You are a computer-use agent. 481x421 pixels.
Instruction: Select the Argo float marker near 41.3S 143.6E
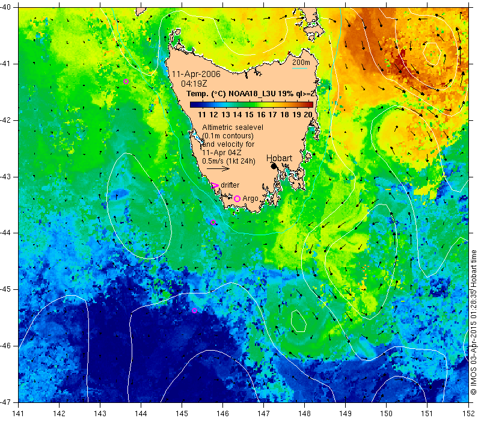[x=126, y=82]
